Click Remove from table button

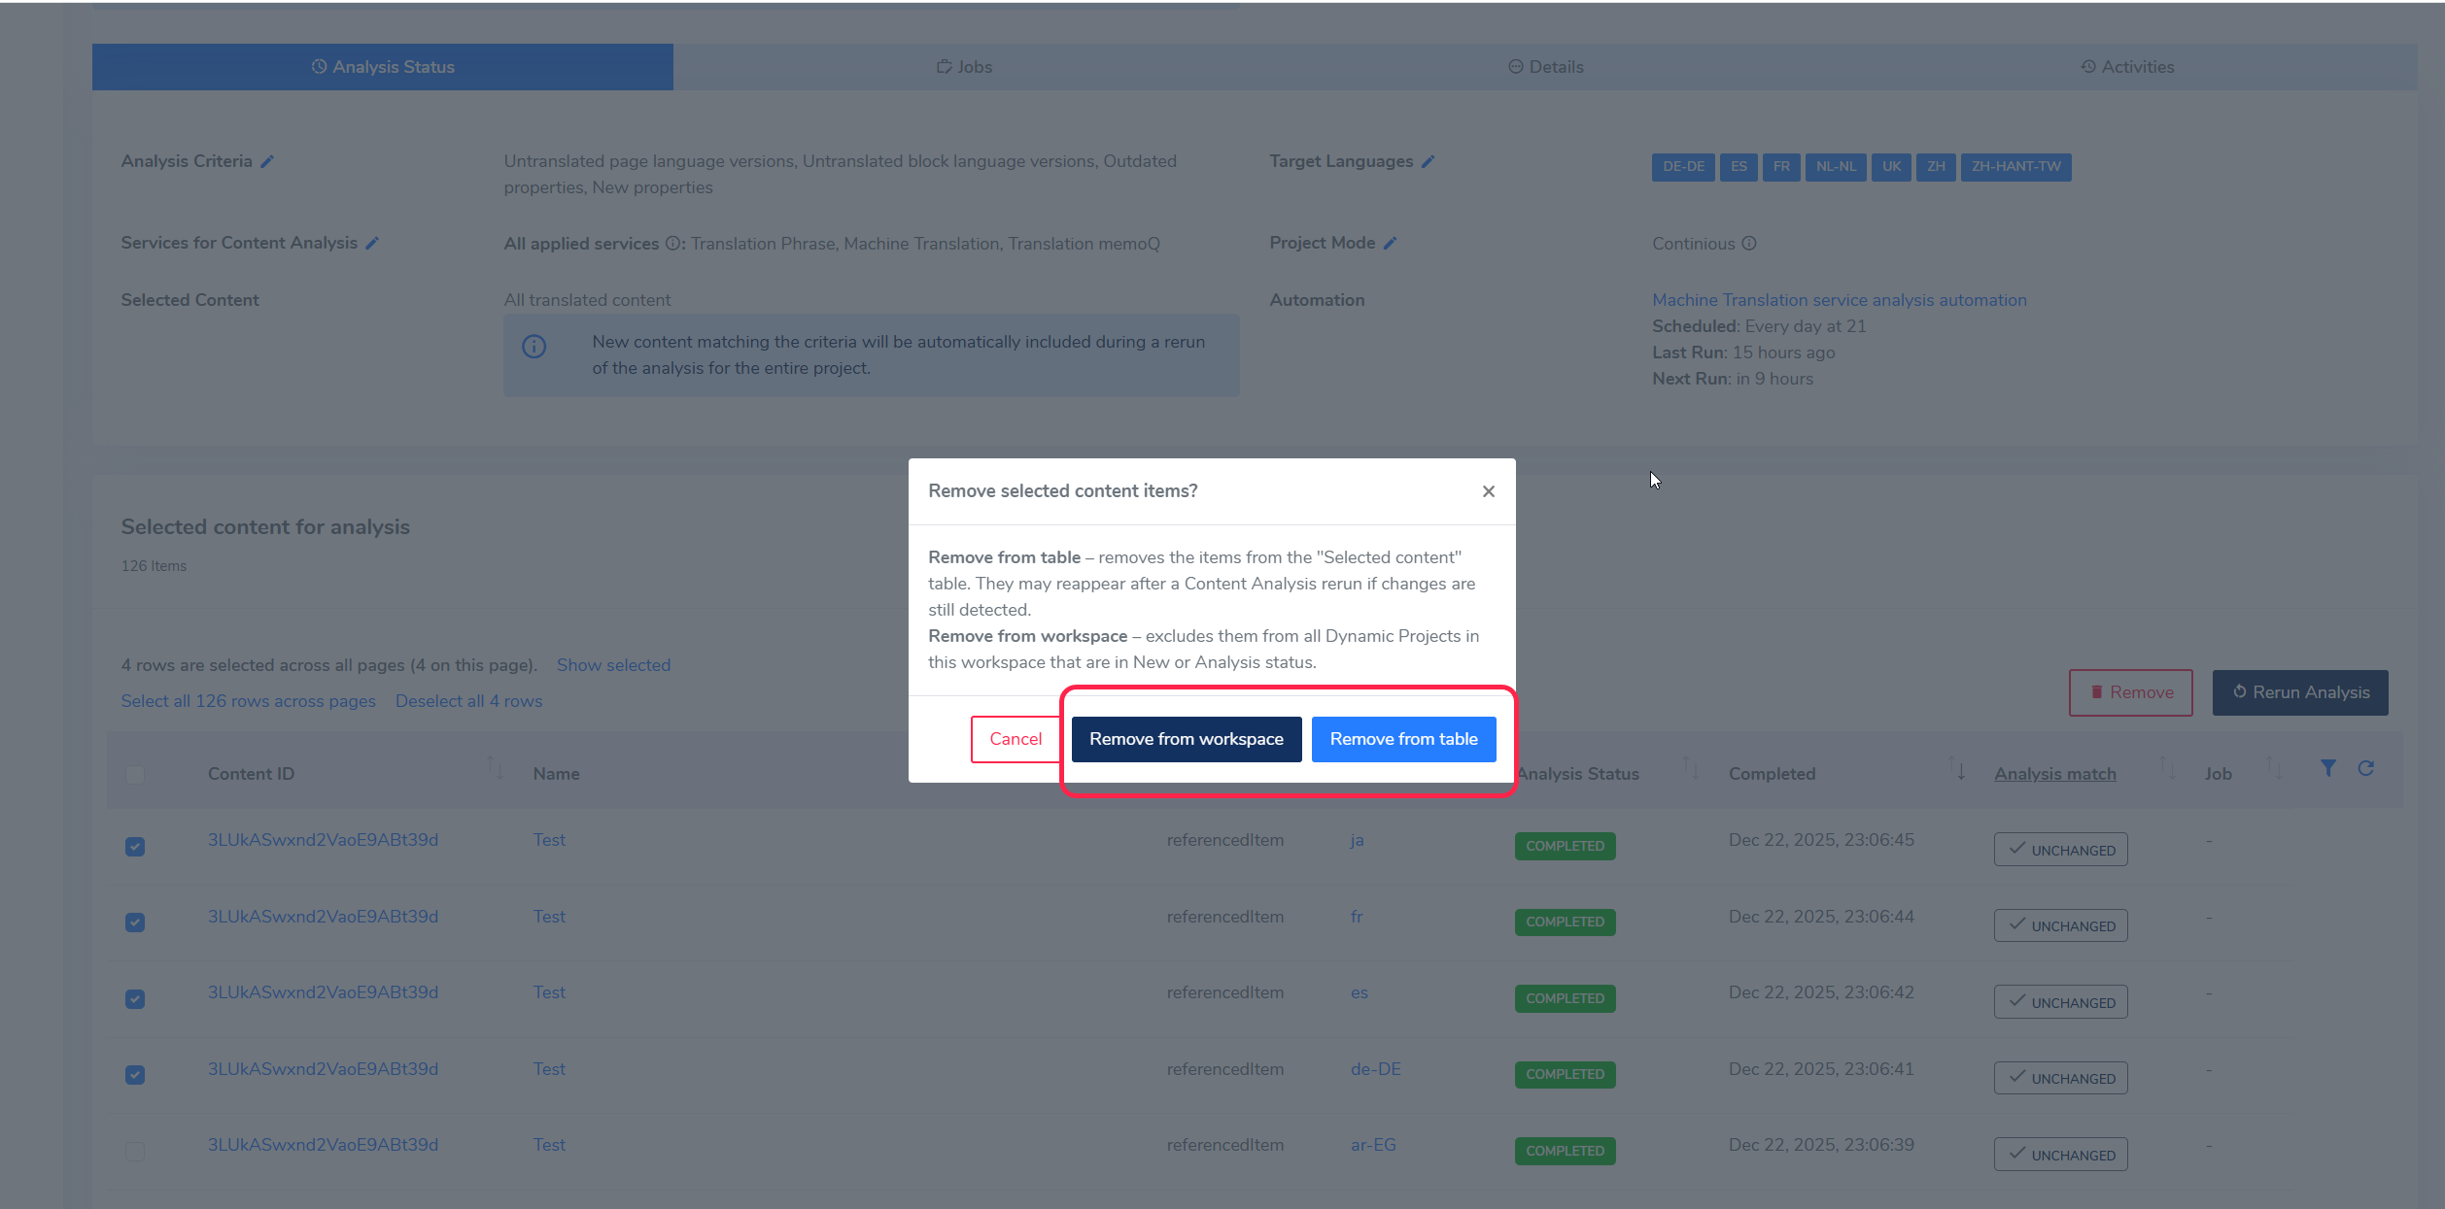pos(1403,739)
